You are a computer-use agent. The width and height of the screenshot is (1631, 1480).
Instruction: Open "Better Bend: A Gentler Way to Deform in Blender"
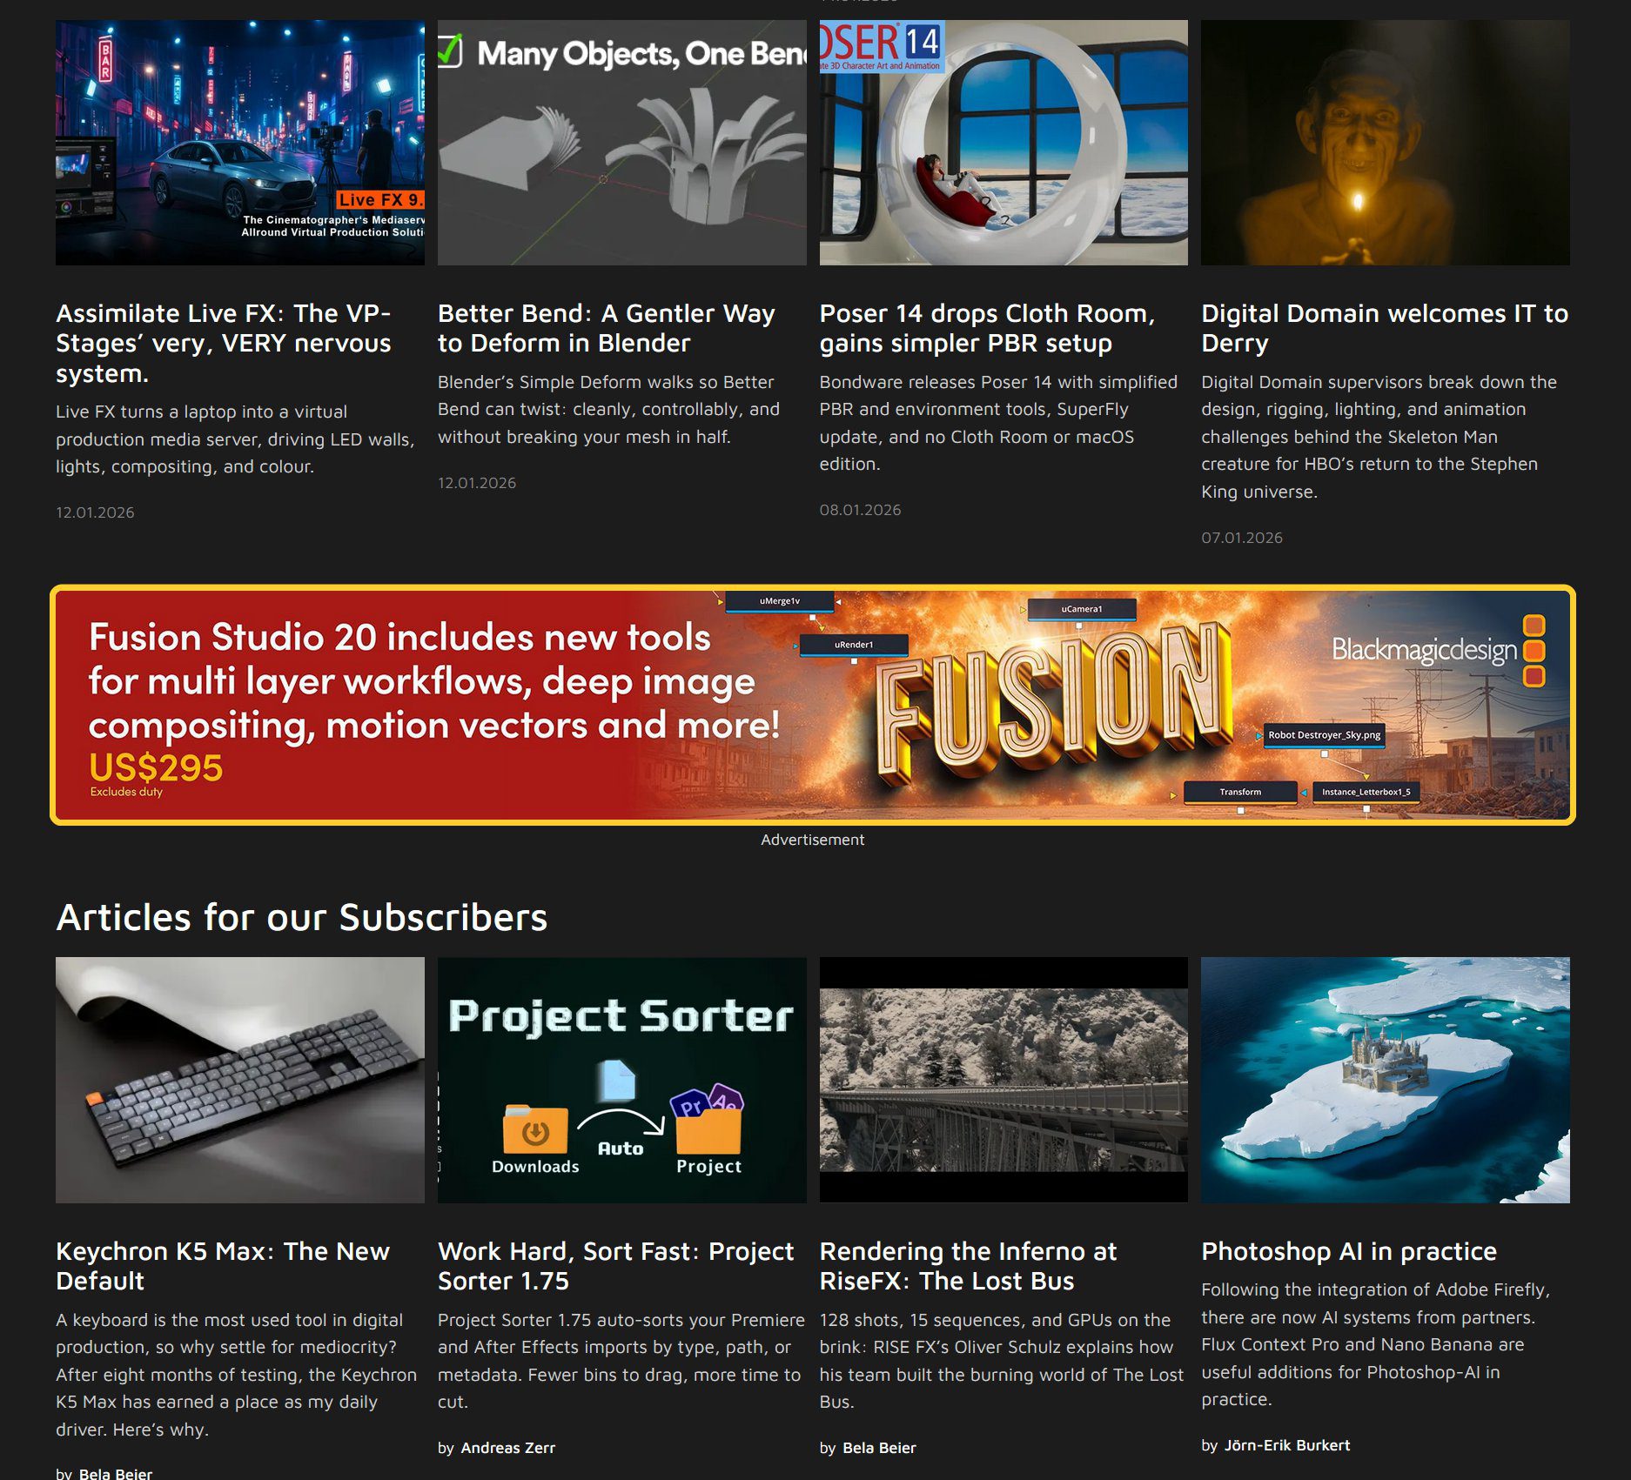pos(605,328)
